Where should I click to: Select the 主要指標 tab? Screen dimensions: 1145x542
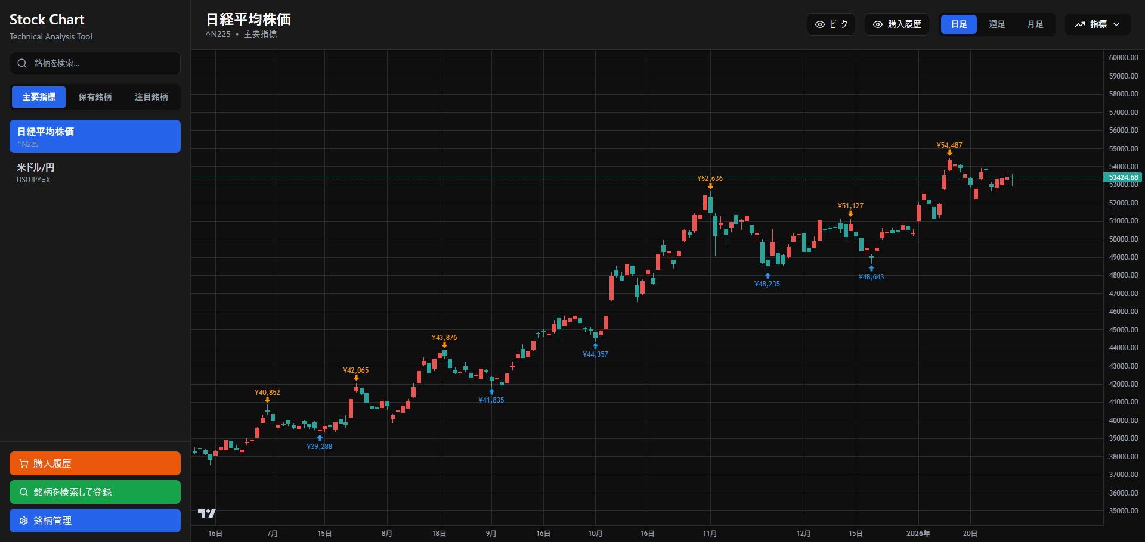(x=39, y=97)
